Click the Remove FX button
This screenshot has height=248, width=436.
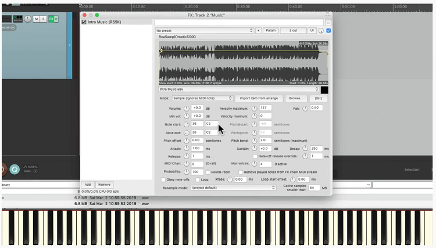tap(104, 185)
